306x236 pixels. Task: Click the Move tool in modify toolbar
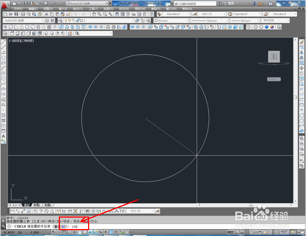[x=302, y=68]
